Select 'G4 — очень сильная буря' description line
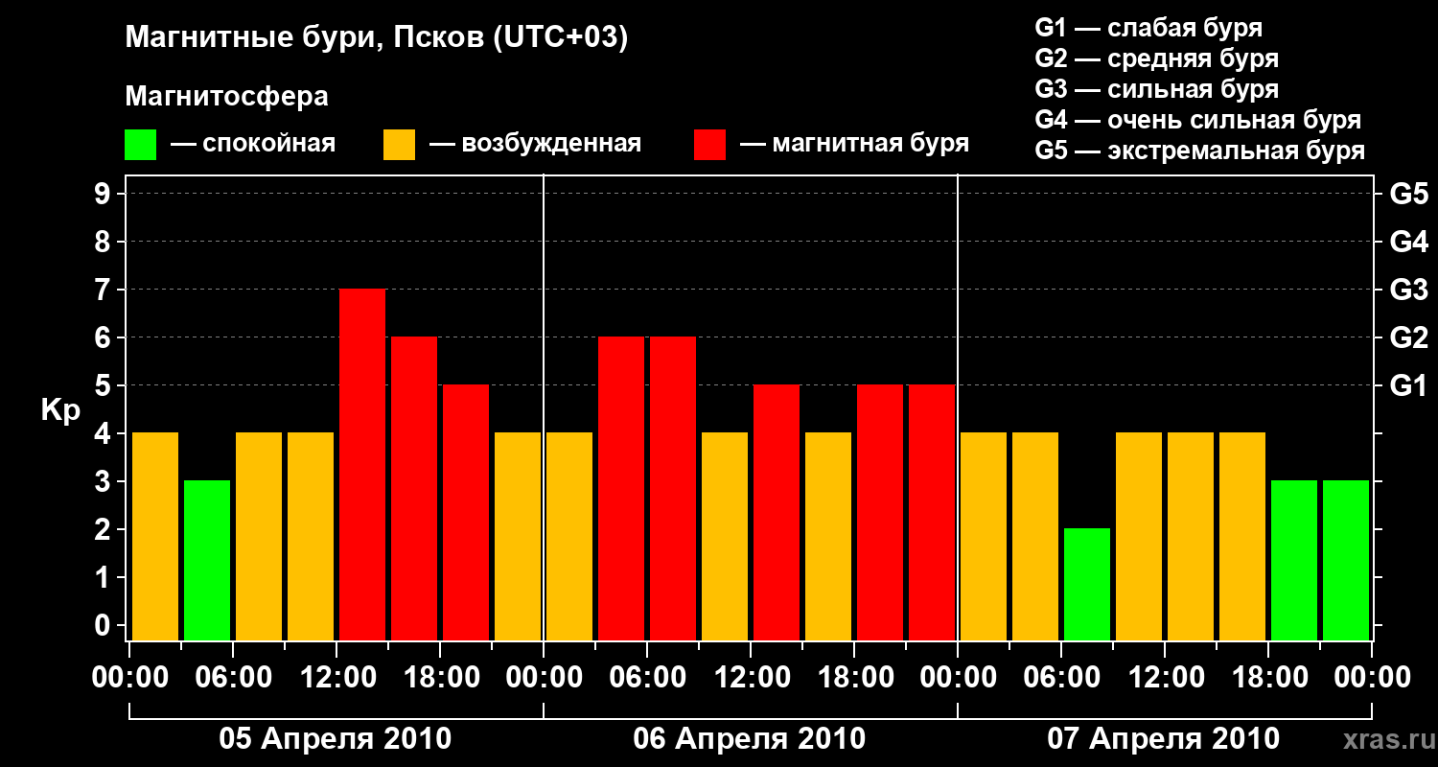This screenshot has height=767, width=1438. [1198, 120]
